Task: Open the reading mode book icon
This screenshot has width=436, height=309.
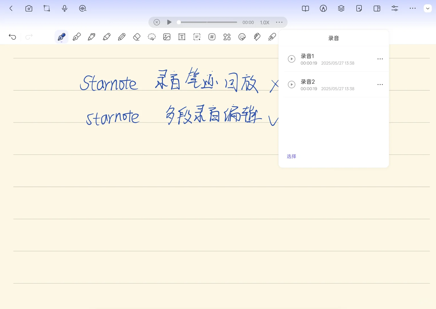Action: pos(305,9)
